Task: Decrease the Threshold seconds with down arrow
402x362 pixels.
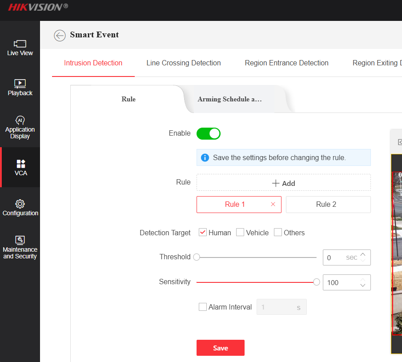Action: click(363, 261)
